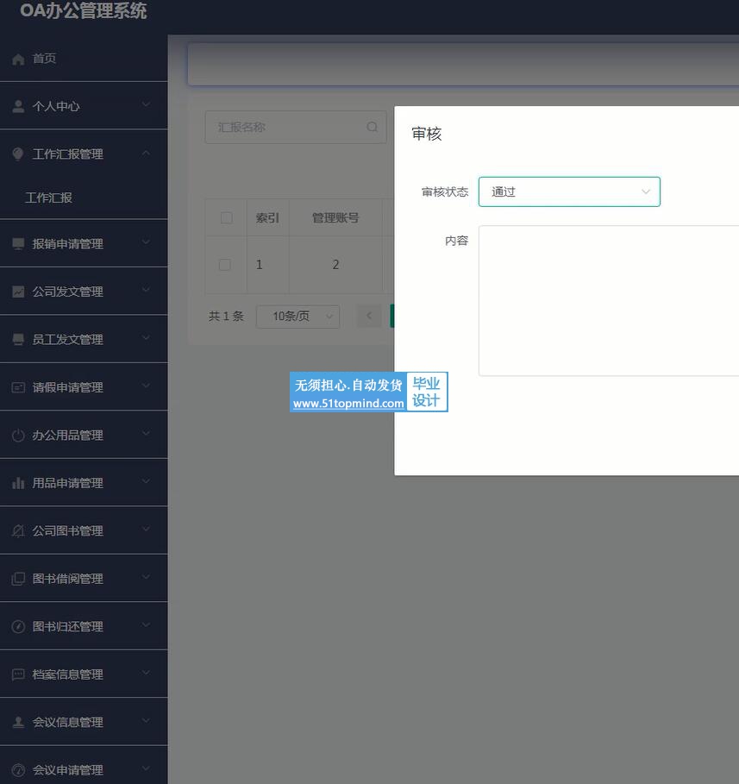Click the 汇报名称 search input

[296, 127]
